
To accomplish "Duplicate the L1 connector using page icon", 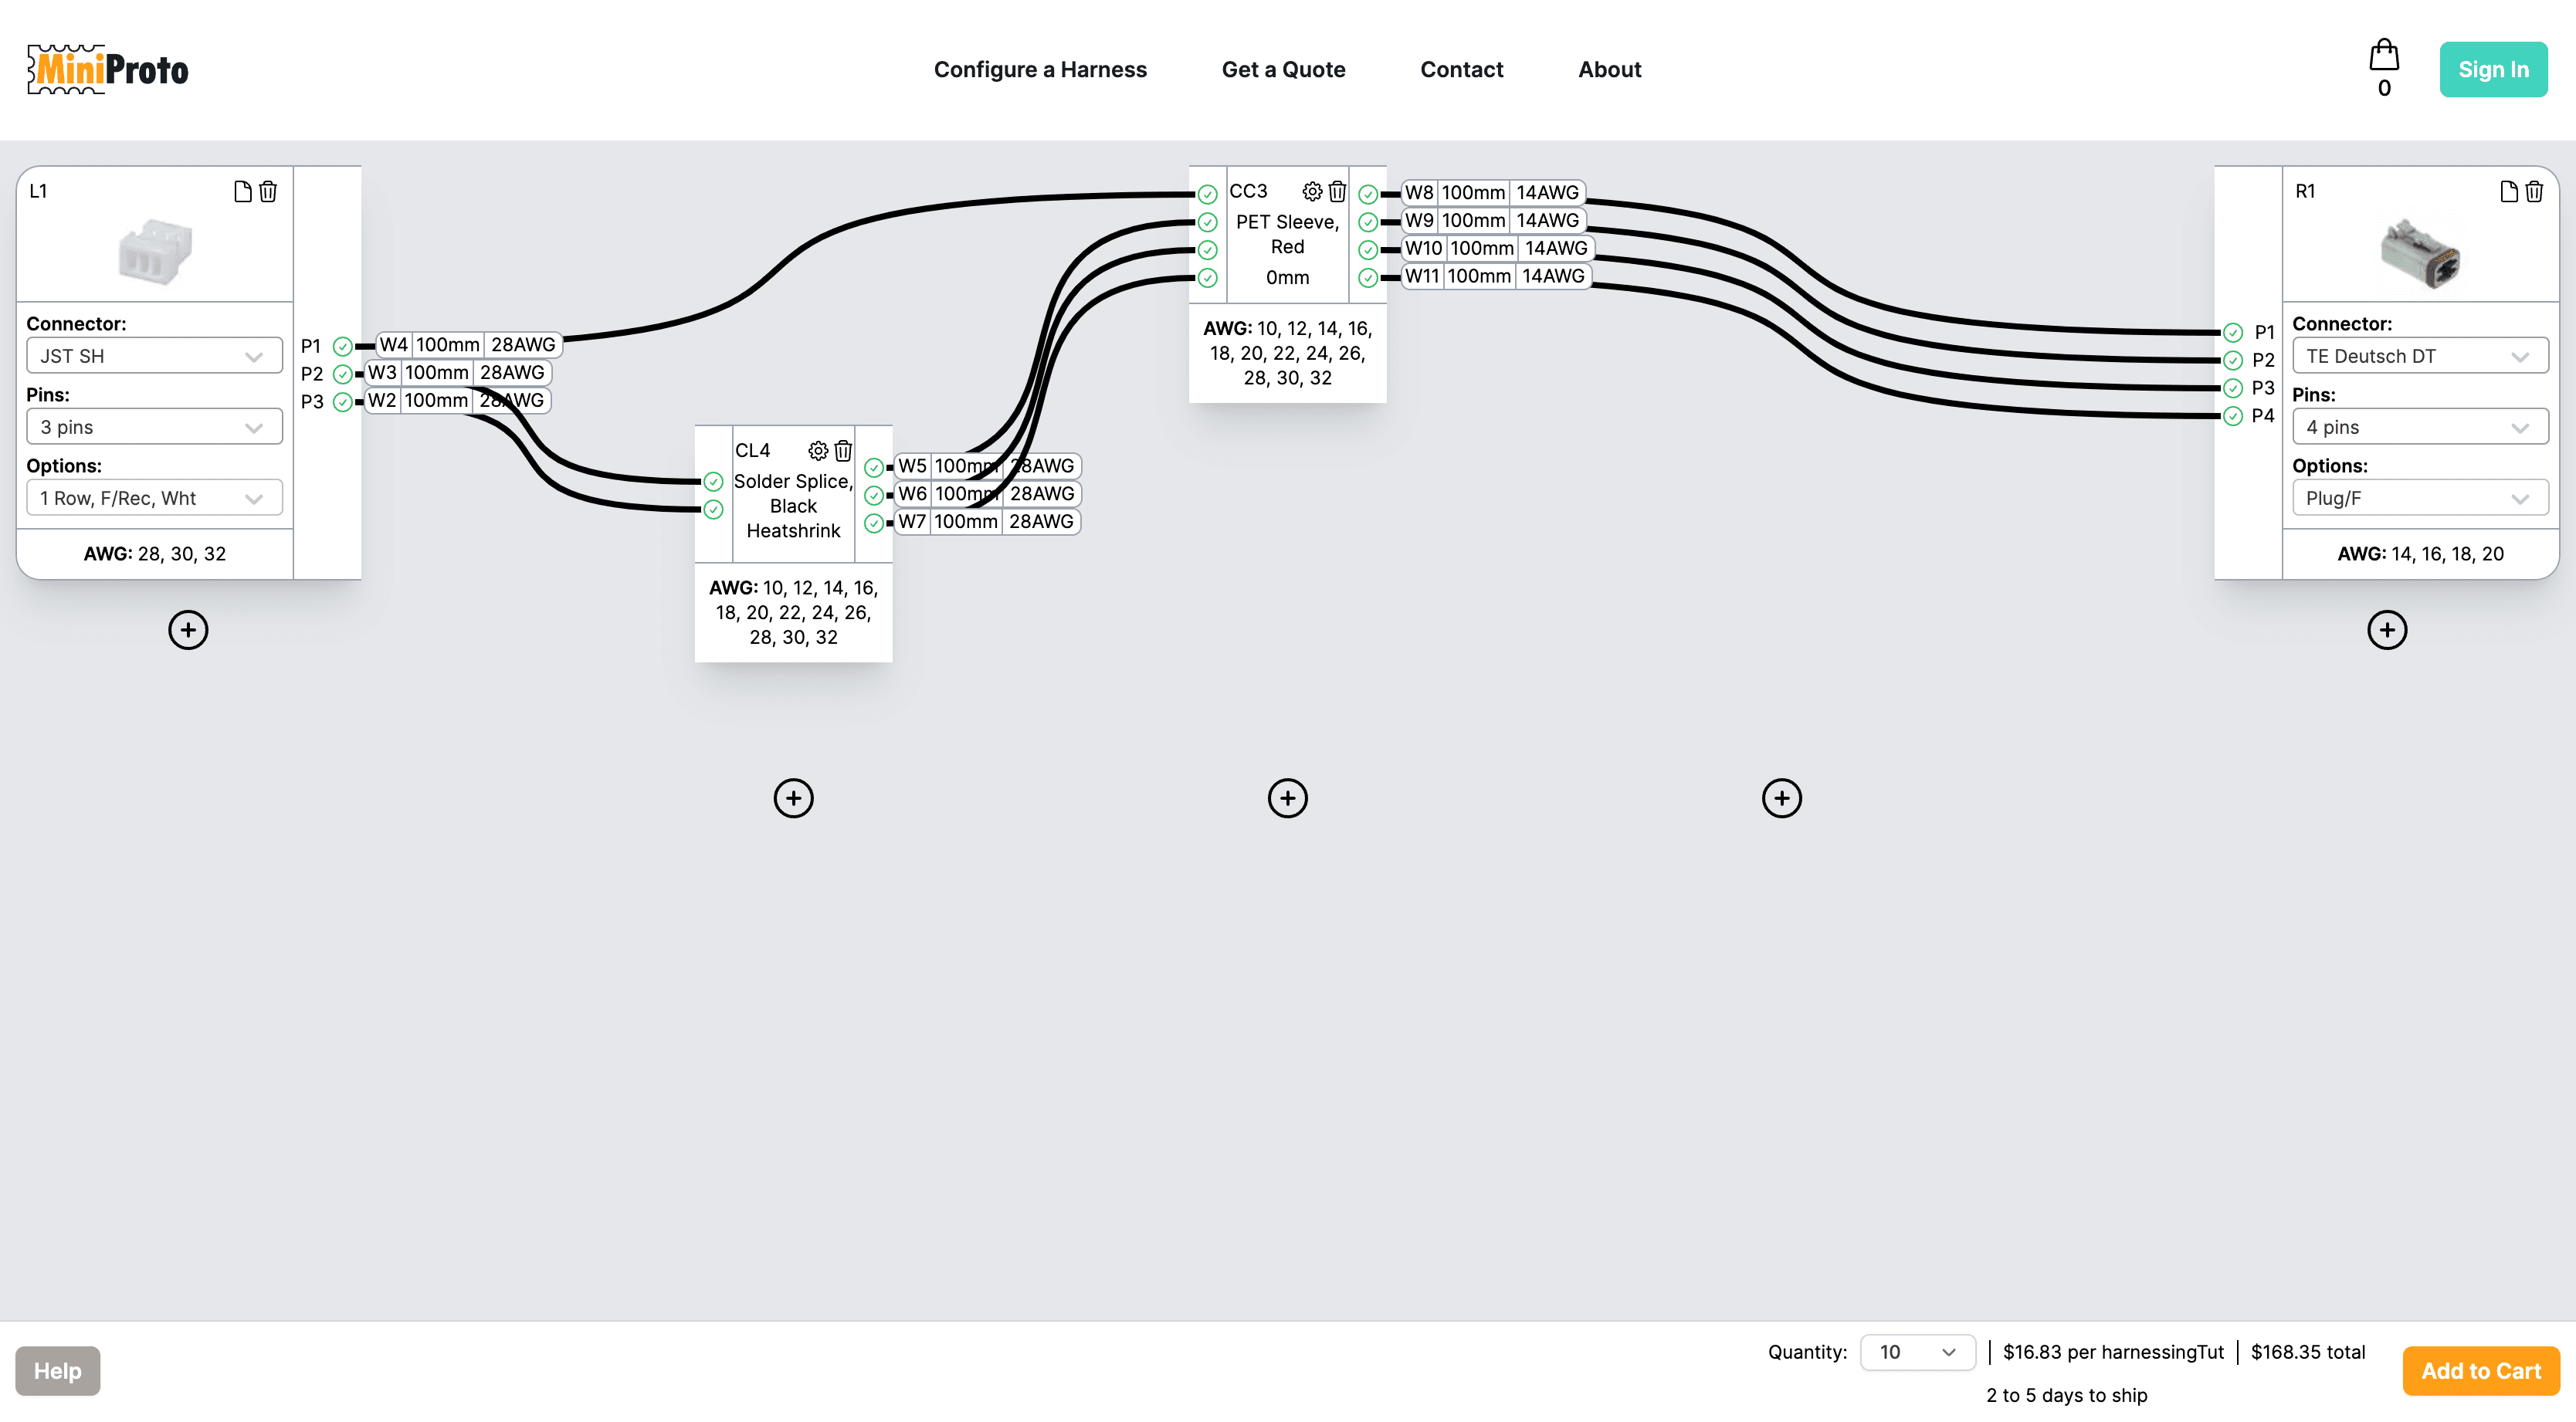I will pyautogui.click(x=242, y=191).
